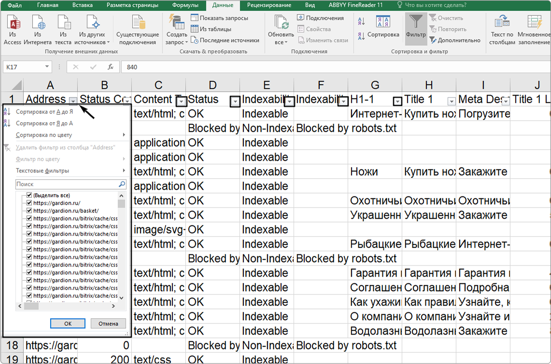Image resolution: width=551 pixels, height=364 pixels.
Task: Open the Content Type column C filter arrow
Action: (181, 101)
